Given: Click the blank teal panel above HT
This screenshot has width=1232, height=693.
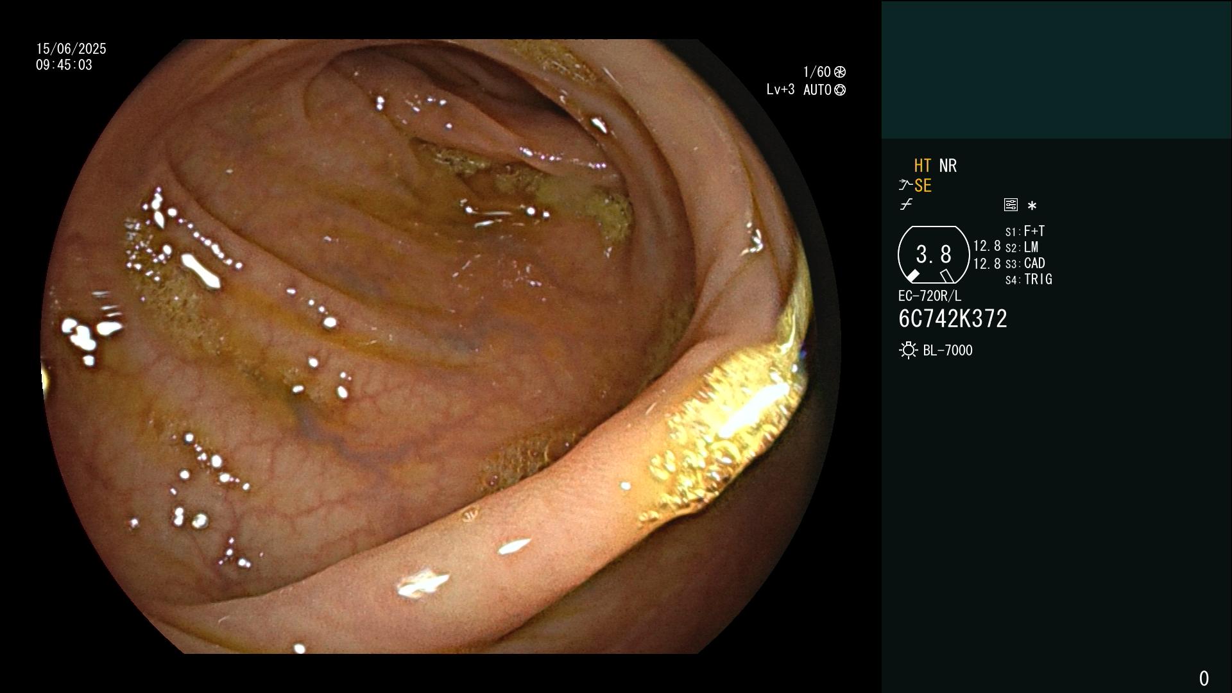Looking at the screenshot, I should coord(1056,70).
